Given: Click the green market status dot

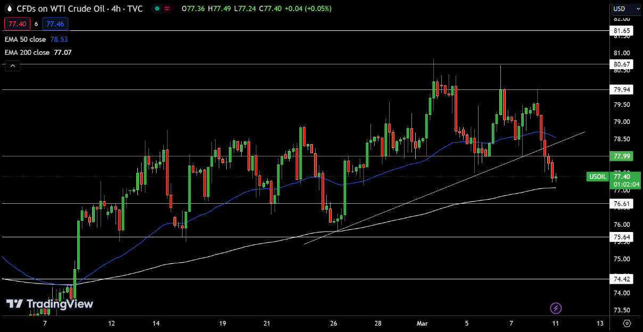Looking at the screenshot, I should [x=156, y=9].
